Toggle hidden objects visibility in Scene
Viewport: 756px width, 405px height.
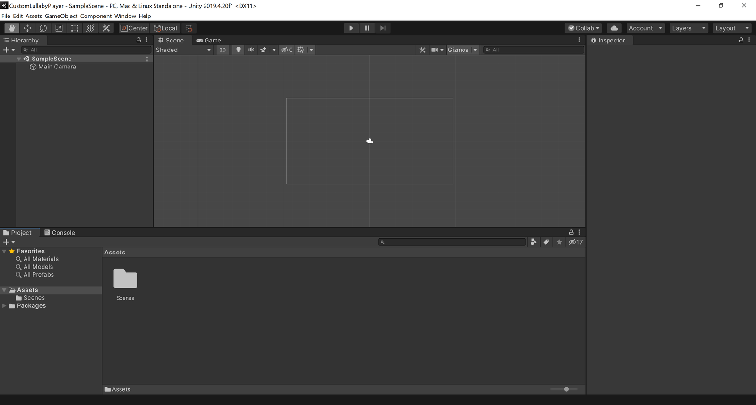click(287, 50)
